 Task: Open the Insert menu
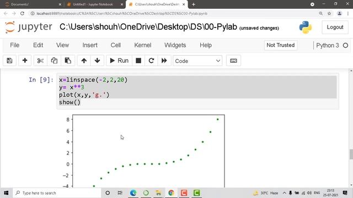pos(90,45)
